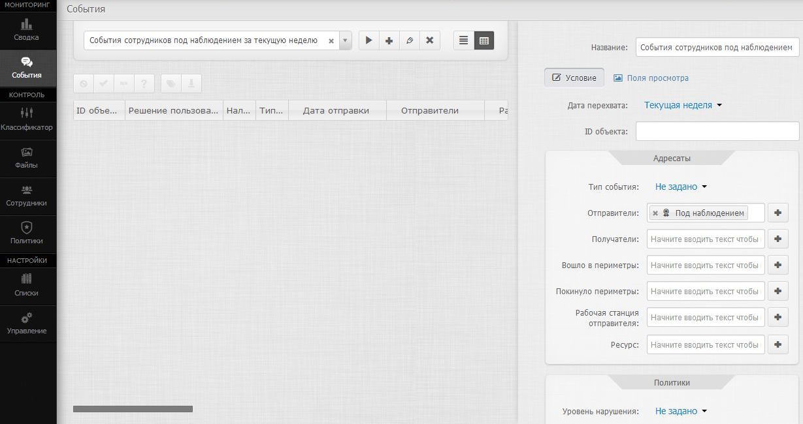Sort by Тип column header

point(272,110)
